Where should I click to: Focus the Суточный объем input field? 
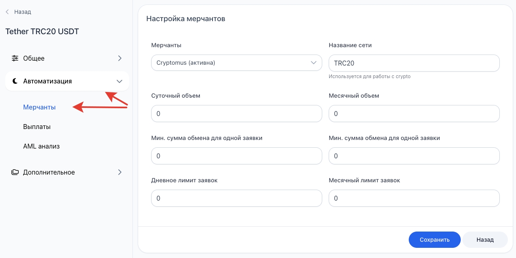[236, 114]
